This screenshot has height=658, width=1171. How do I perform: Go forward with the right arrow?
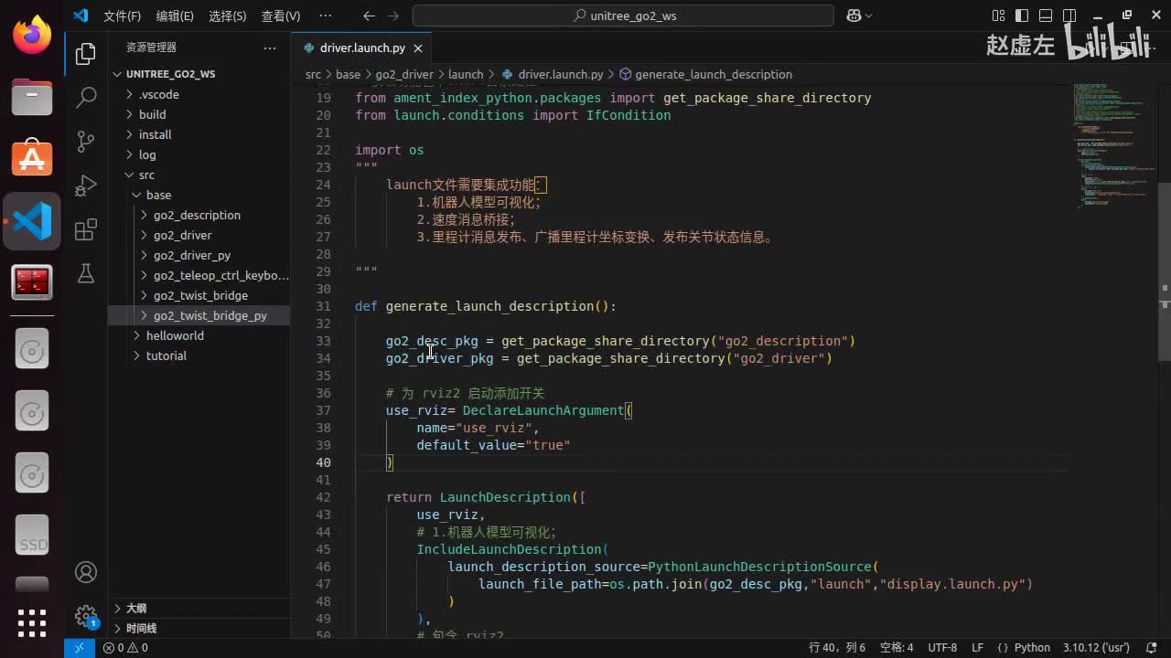coord(393,16)
